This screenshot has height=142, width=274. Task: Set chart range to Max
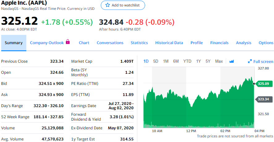[x=219, y=61]
